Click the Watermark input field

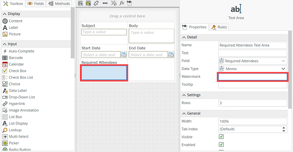pyautogui.click(x=253, y=77)
